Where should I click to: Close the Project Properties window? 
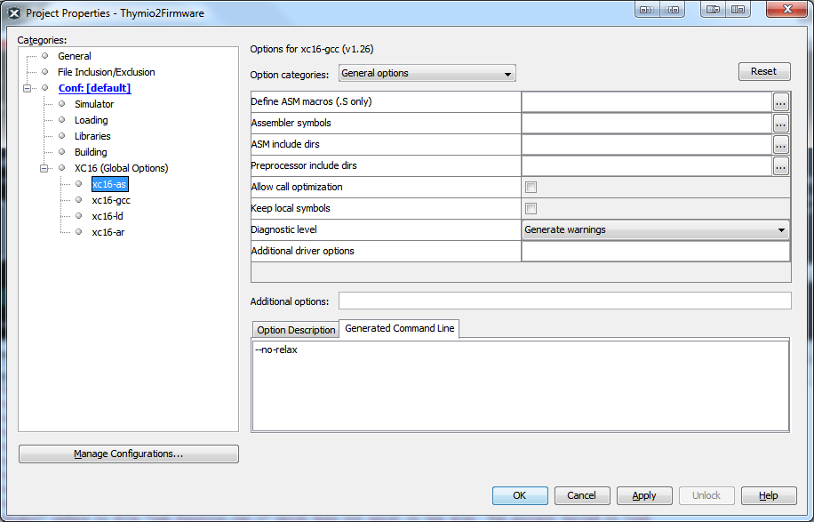tap(787, 10)
